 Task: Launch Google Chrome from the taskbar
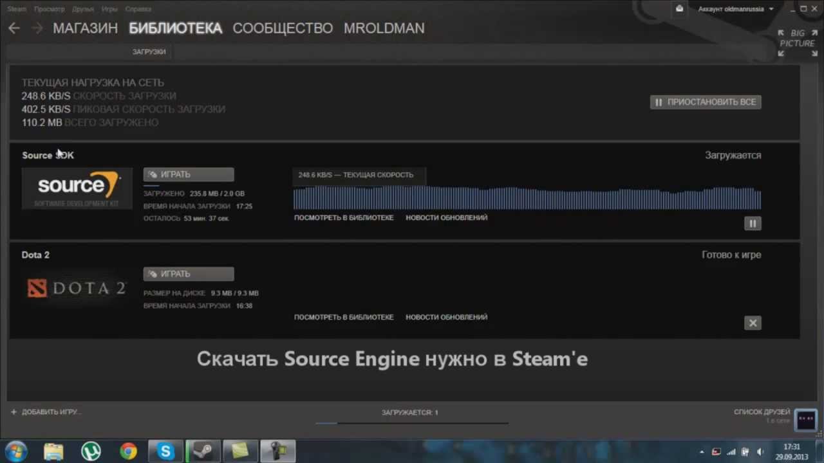[128, 451]
